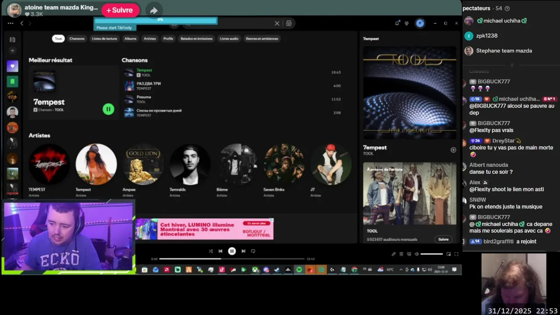
Task: Open connect to device icon
Action: (x=409, y=254)
